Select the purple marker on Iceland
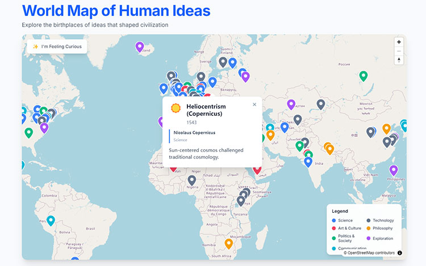 140,47
